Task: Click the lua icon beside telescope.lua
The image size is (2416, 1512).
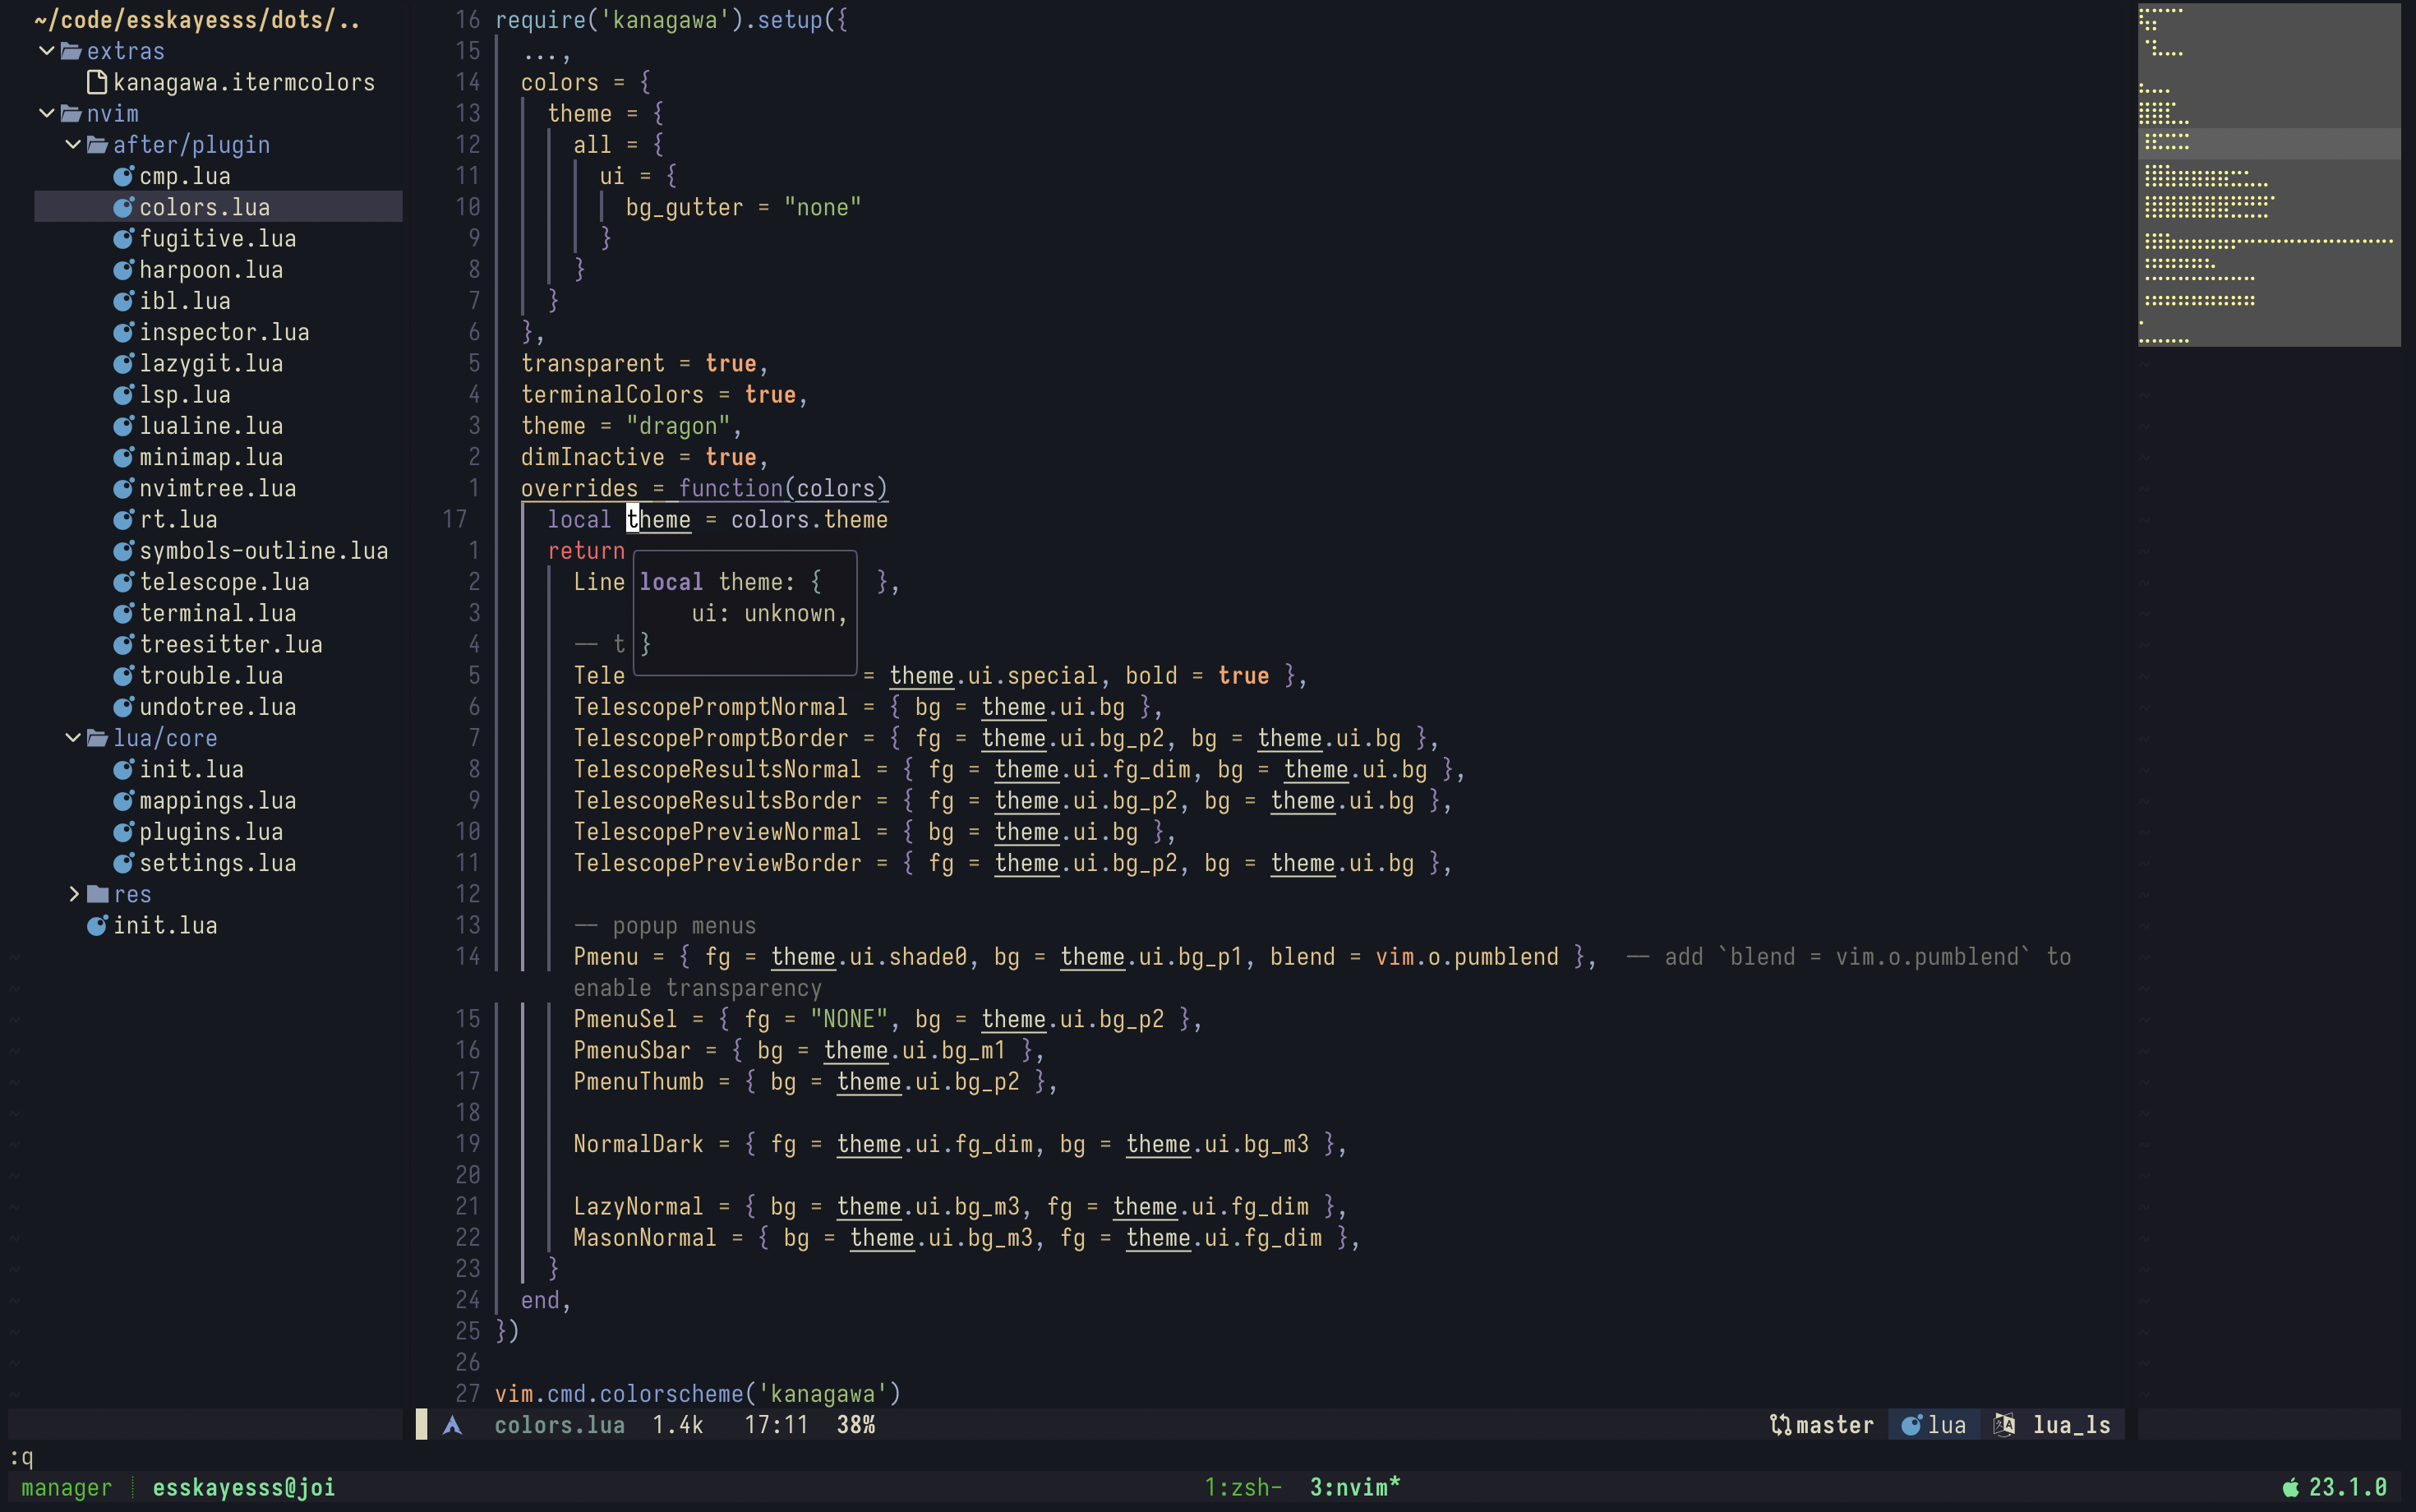Action: point(123,582)
